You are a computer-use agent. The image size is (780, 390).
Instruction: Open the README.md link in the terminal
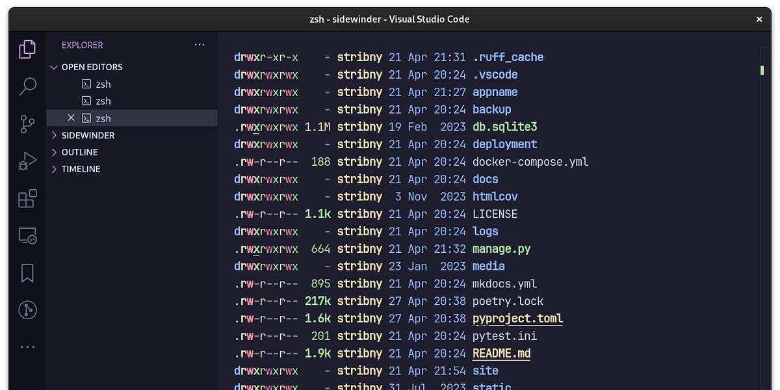(x=501, y=353)
